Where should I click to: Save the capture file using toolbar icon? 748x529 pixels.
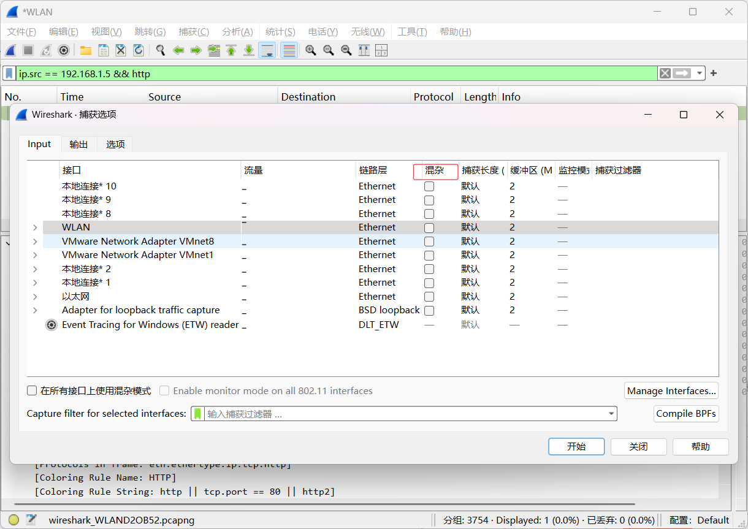[x=104, y=50]
